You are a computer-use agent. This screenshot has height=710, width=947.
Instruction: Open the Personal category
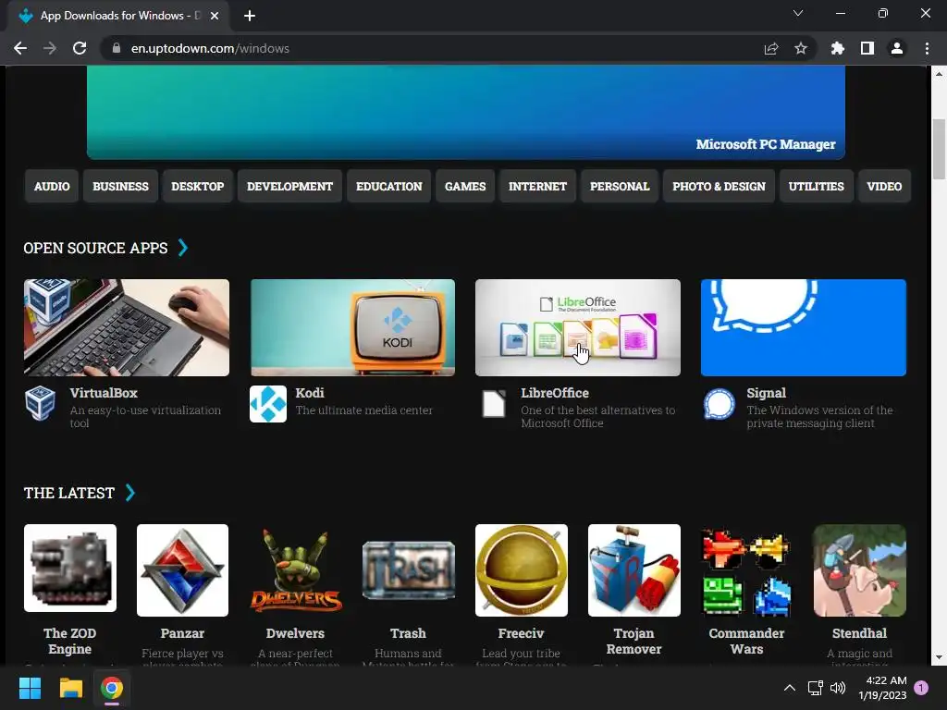click(620, 187)
